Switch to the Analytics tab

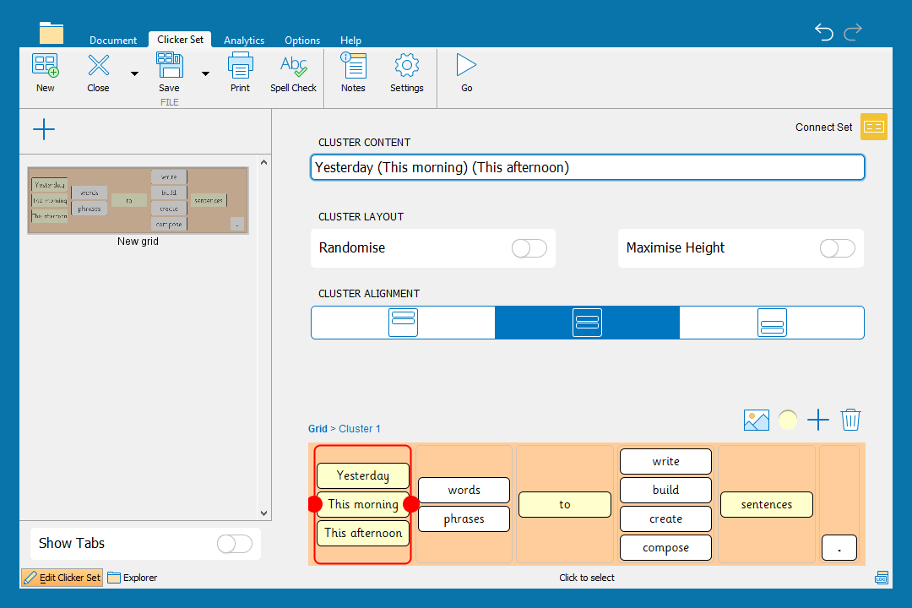pyautogui.click(x=244, y=41)
